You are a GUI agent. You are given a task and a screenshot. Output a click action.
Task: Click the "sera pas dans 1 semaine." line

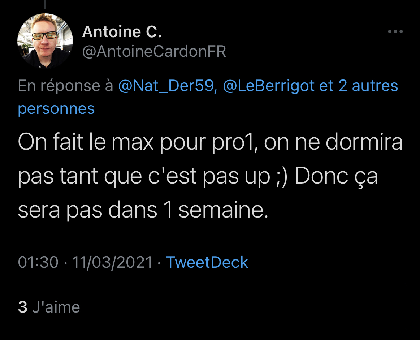(143, 211)
